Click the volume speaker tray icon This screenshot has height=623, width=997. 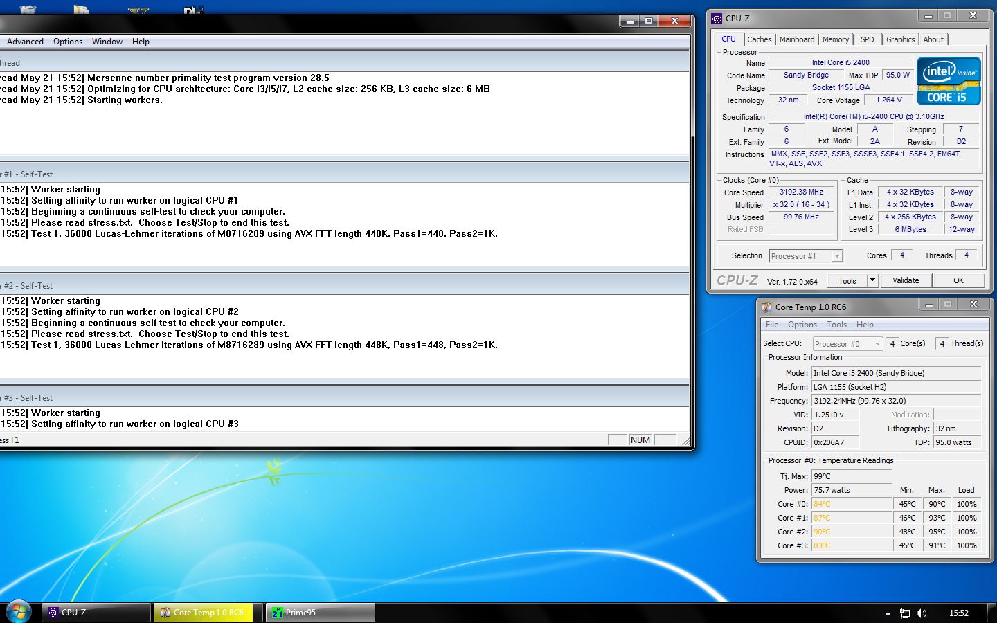coord(922,613)
